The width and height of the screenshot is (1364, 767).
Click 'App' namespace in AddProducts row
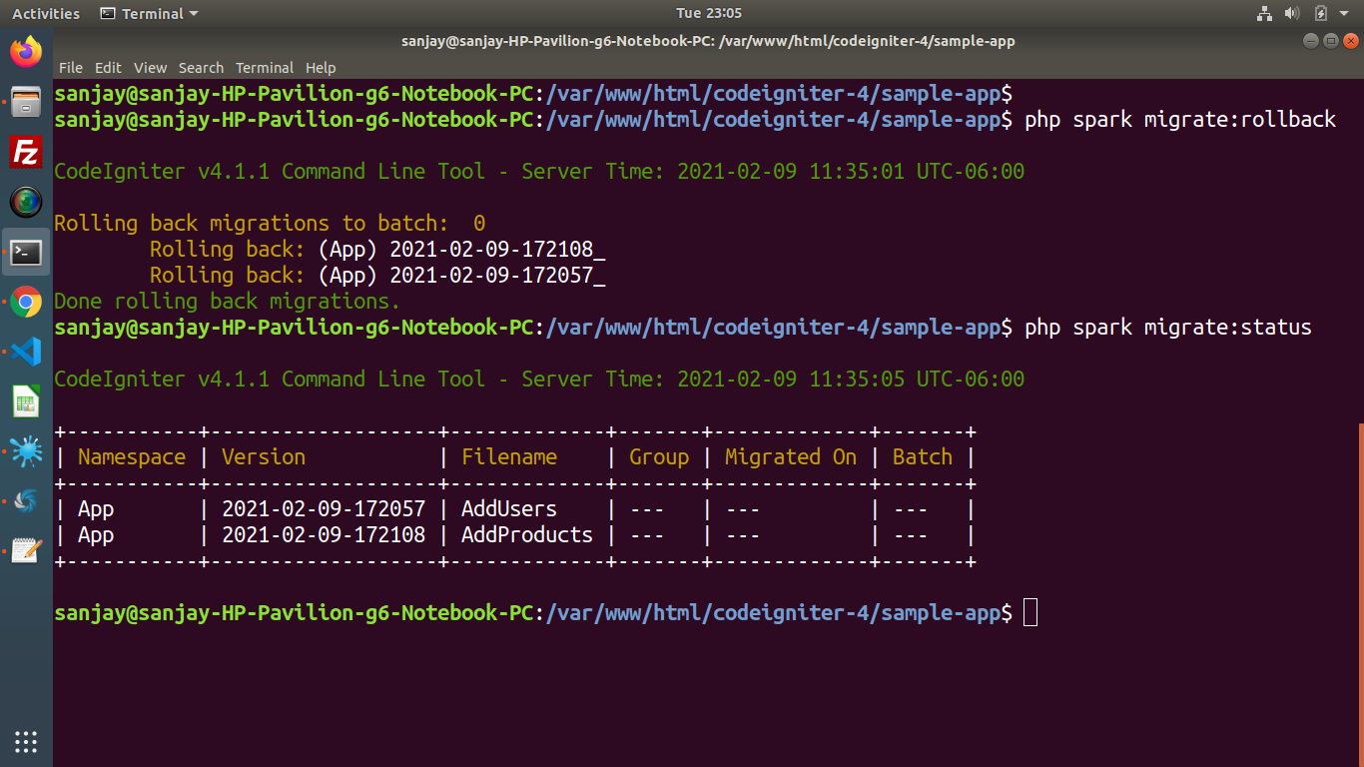(96, 535)
